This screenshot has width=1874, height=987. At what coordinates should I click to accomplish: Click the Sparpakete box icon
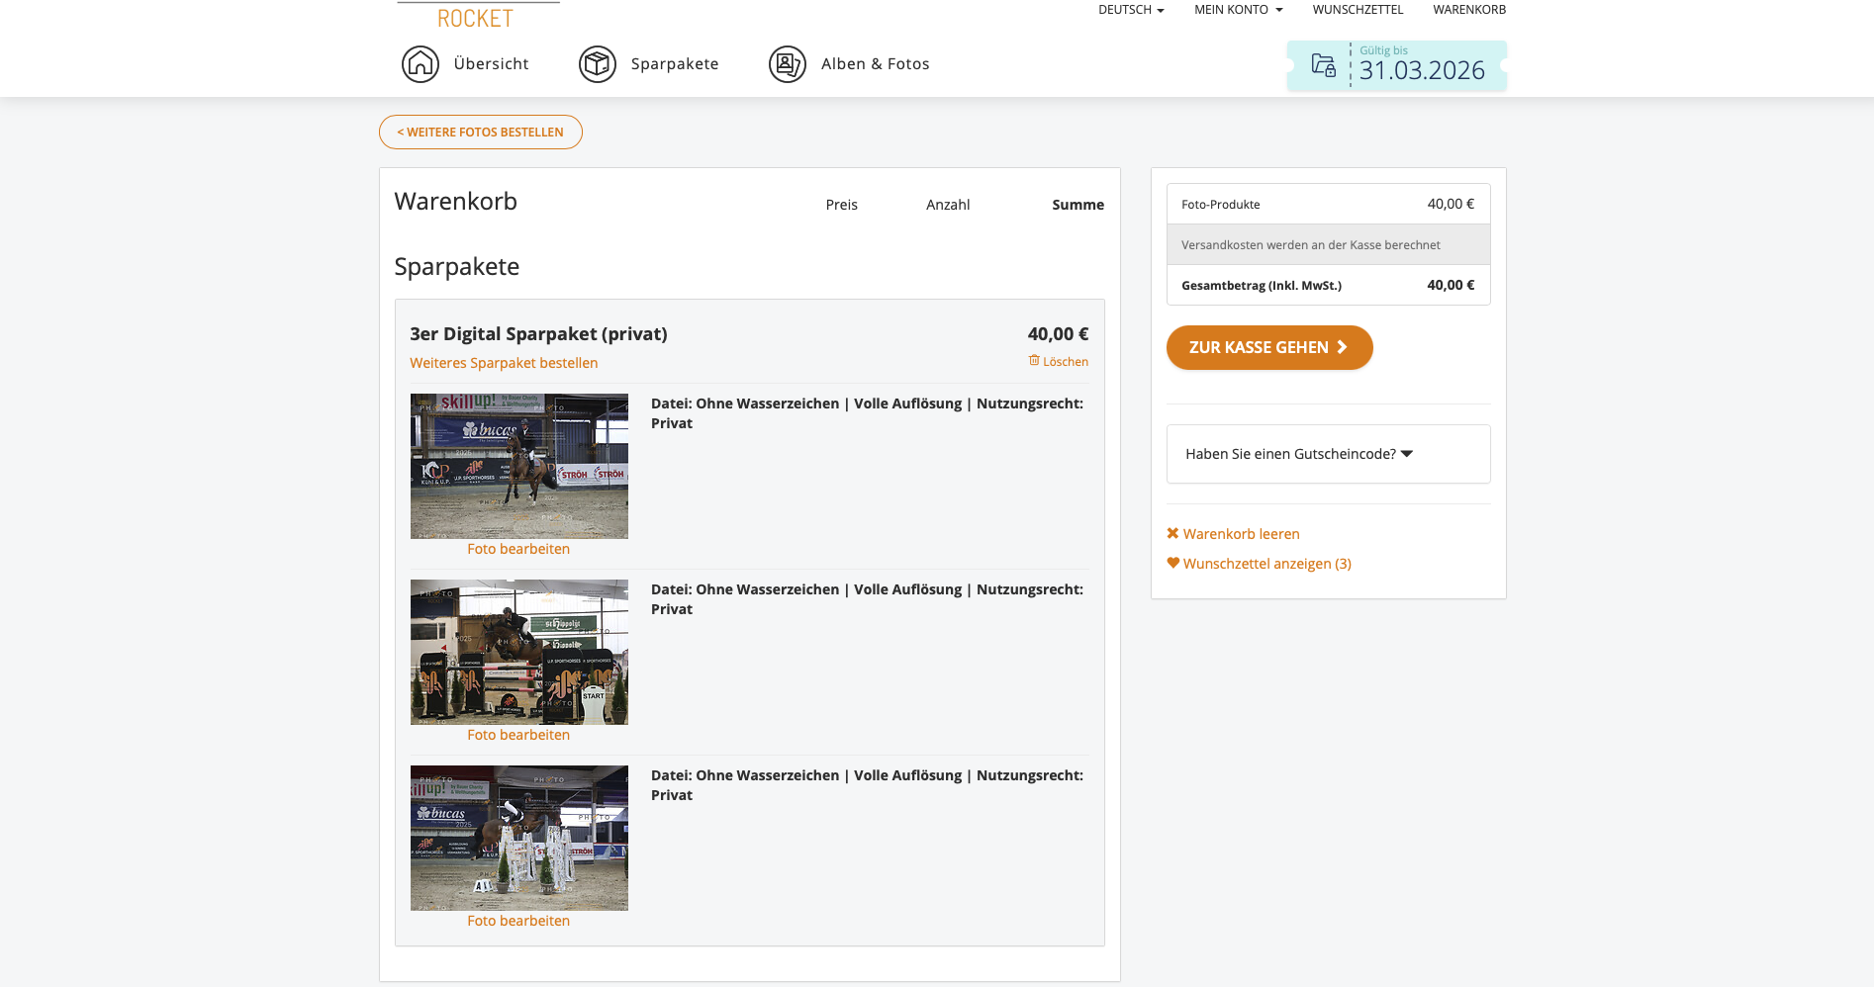[x=598, y=64]
